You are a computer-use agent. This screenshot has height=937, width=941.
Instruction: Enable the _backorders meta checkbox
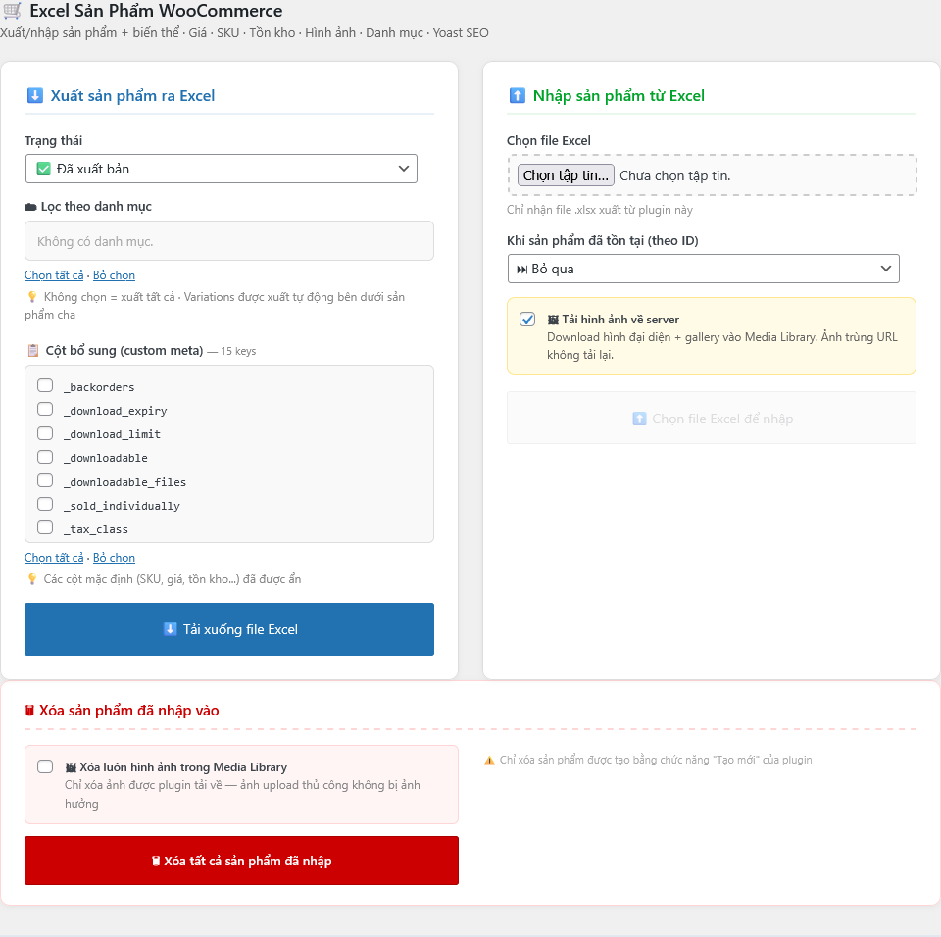click(x=45, y=385)
